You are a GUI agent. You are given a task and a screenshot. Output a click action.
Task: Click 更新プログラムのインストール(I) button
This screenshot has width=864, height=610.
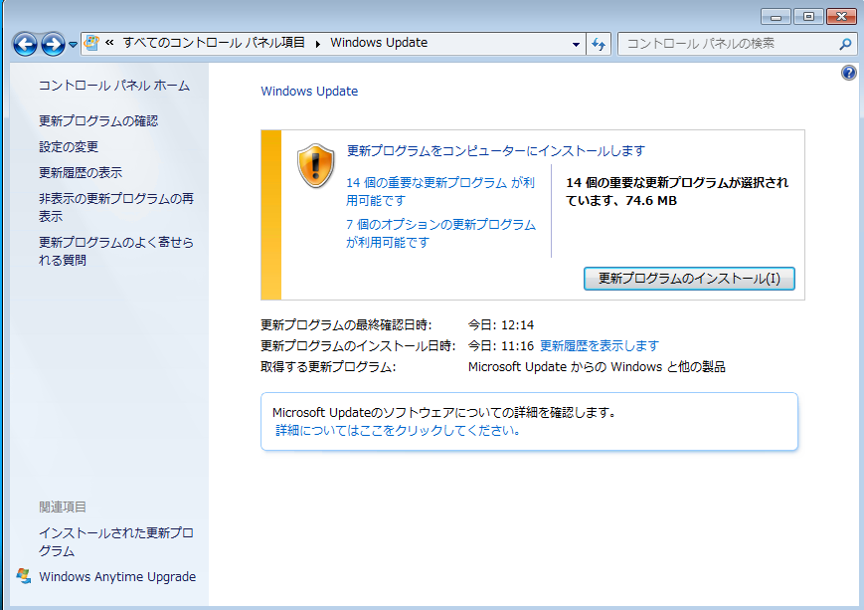(689, 279)
